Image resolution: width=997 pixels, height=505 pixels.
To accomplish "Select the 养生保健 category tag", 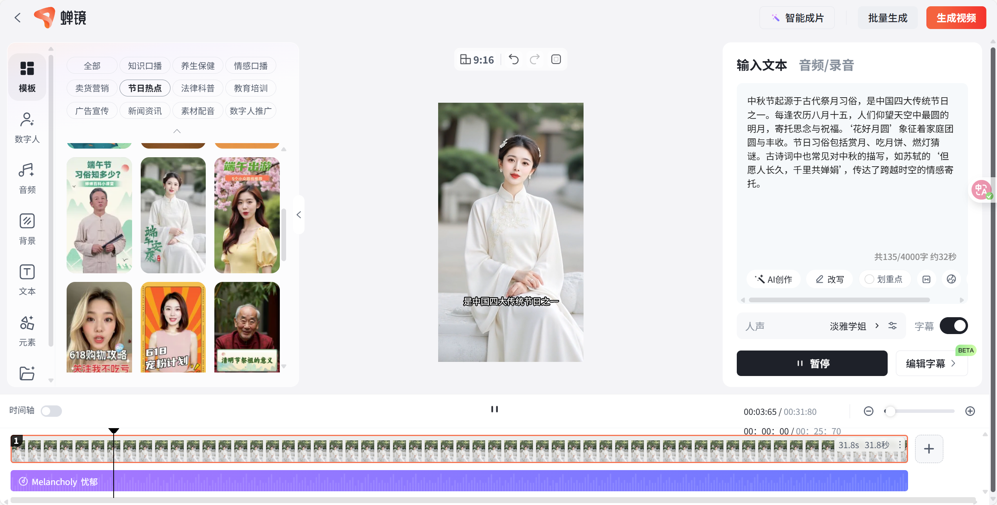I will [x=198, y=65].
